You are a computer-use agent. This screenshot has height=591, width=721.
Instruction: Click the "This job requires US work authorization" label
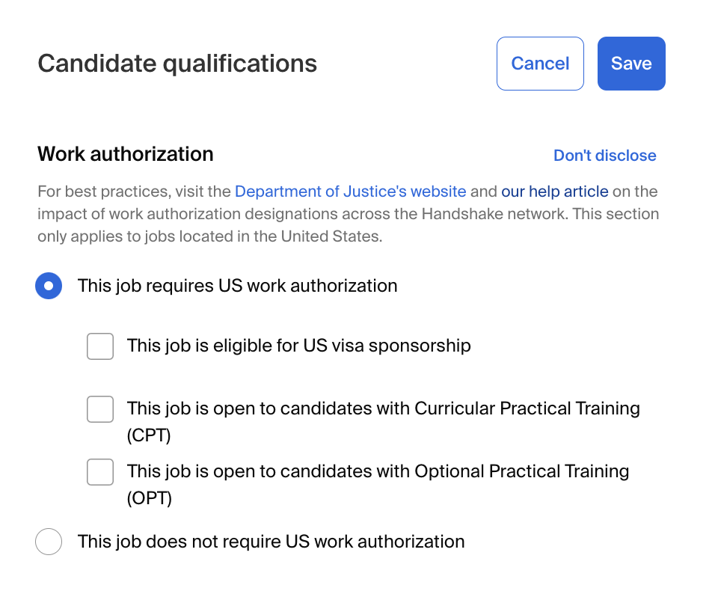tap(237, 286)
